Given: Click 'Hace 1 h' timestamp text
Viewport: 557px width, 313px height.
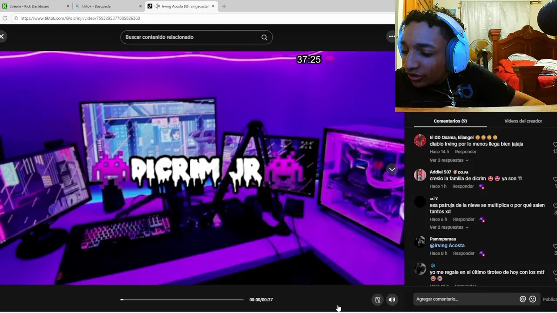Looking at the screenshot, I should click(438, 186).
